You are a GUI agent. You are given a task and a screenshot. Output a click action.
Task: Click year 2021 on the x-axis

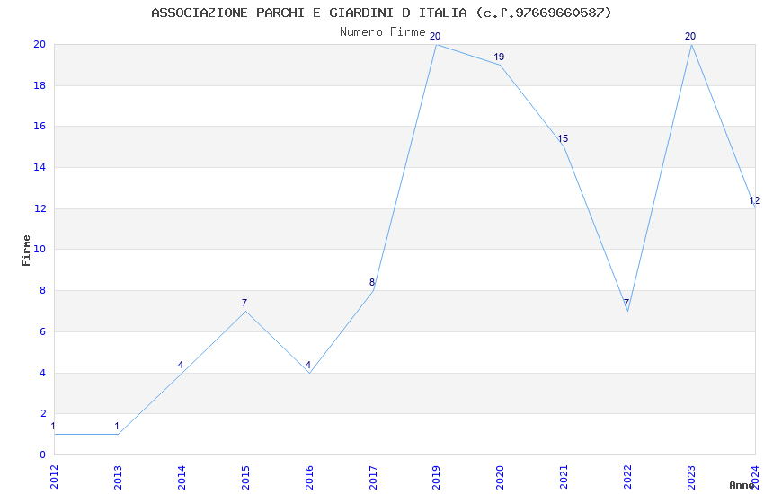(x=564, y=477)
